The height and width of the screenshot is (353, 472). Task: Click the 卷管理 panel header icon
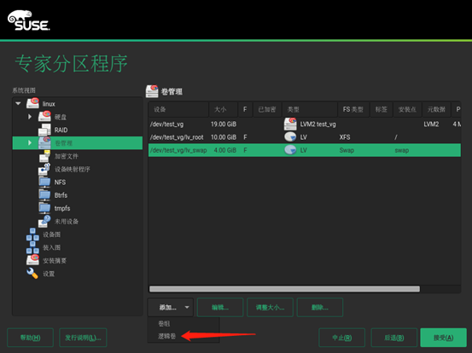tap(152, 91)
